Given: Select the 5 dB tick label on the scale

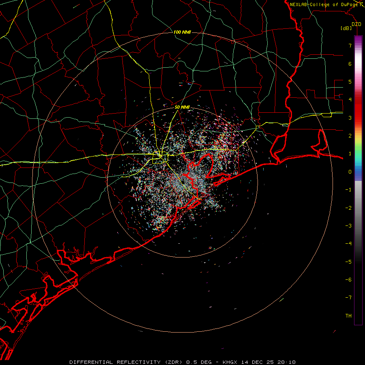Looking at the screenshot, I should click(x=350, y=82).
